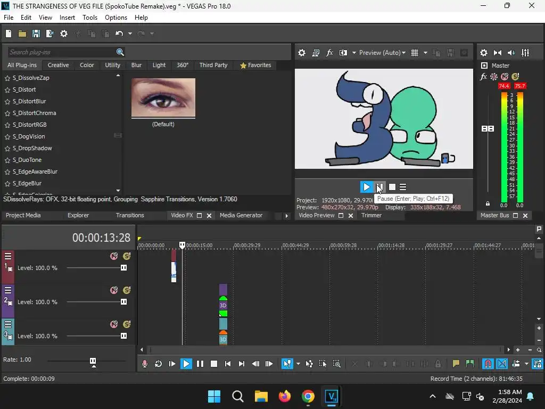The width and height of the screenshot is (545, 409).
Task: Start recording with the microphone button
Action: [145, 364]
